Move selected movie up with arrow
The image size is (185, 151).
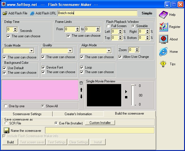pyautogui.click(x=81, y=90)
